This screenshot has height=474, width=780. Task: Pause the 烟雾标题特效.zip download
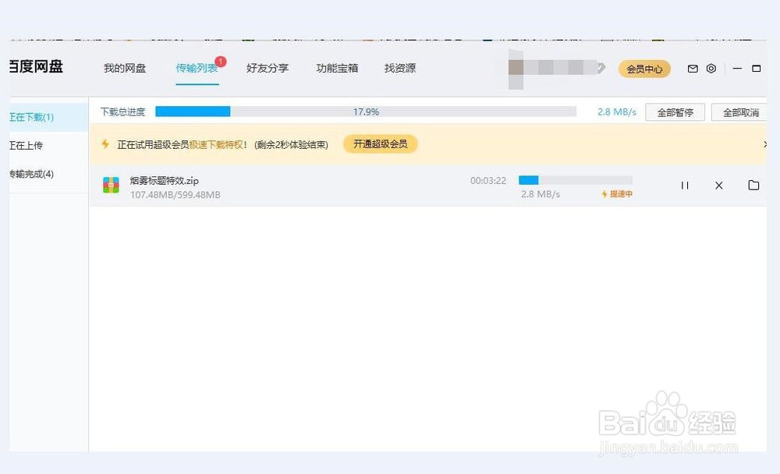pyautogui.click(x=685, y=186)
